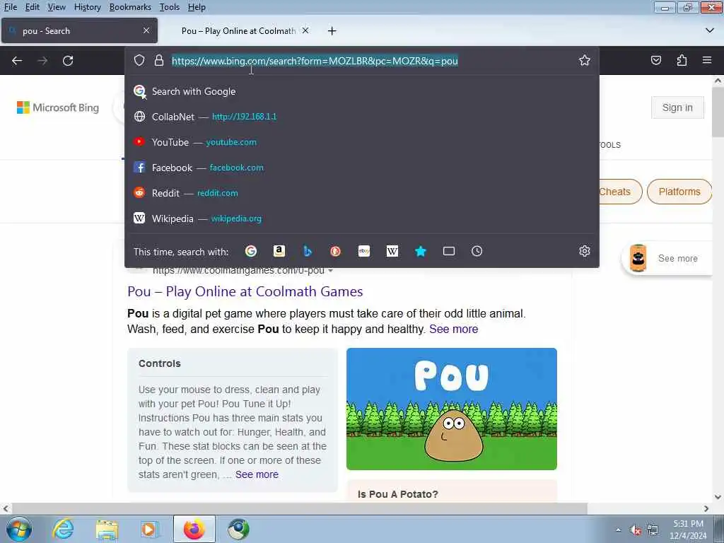Viewport: 724px width, 543px height.
Task: Click the Microsoft Bing logo
Action: [x=58, y=107]
